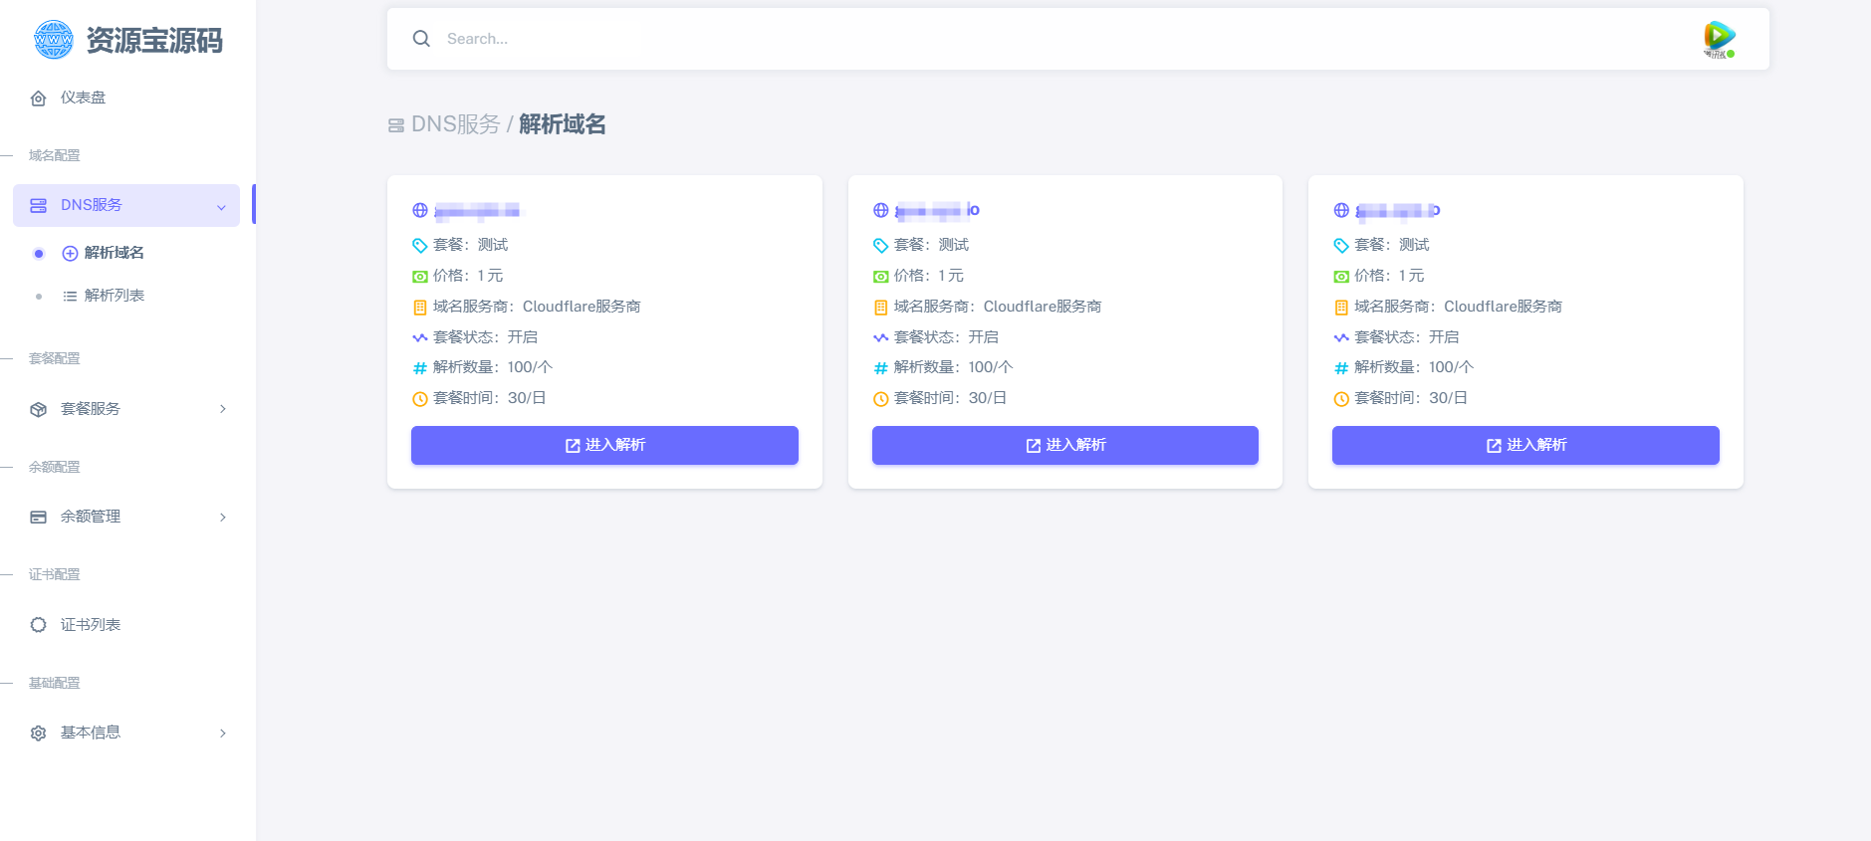
Task: Click 解析域名 in the breadcrumb title
Action: pyautogui.click(x=563, y=124)
